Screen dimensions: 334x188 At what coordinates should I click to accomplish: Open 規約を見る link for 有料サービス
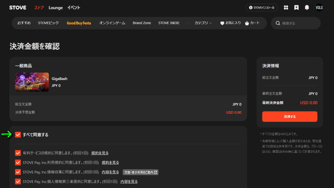(100, 153)
